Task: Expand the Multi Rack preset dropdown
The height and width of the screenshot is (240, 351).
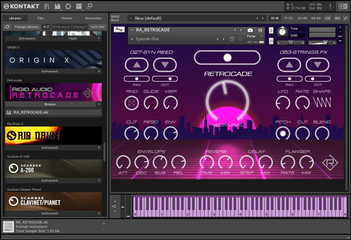Action: (x=131, y=18)
